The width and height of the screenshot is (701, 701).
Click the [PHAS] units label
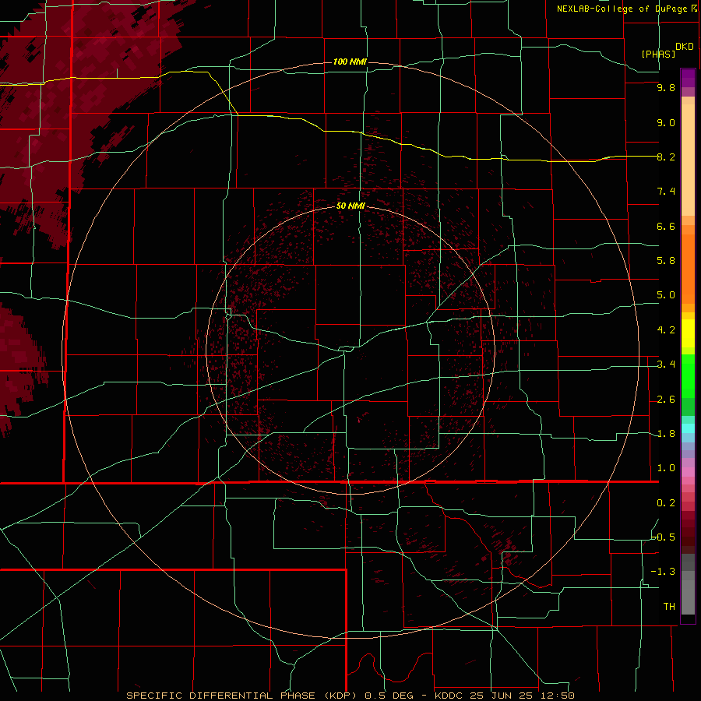point(658,55)
